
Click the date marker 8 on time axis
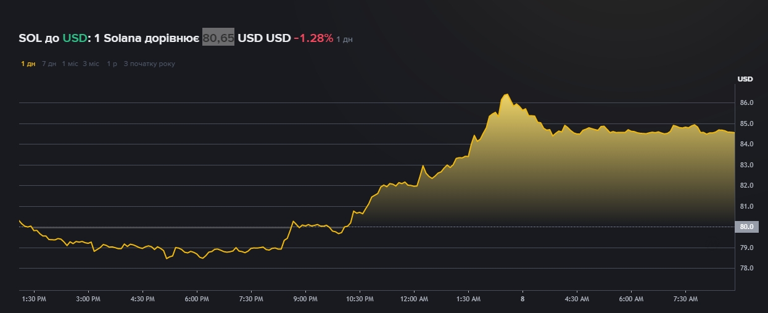pos(522,299)
